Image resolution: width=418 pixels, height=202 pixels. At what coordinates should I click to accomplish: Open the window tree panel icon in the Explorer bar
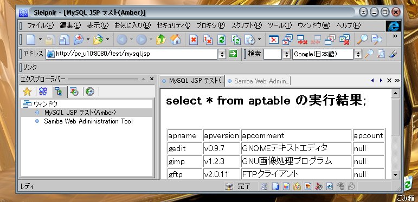point(59,92)
